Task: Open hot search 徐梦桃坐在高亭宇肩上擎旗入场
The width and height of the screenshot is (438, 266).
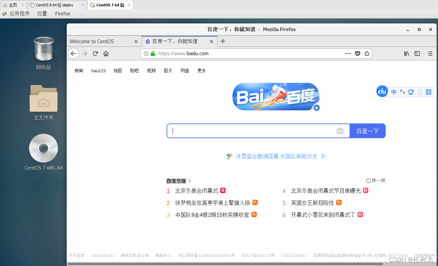Action: click(212, 203)
